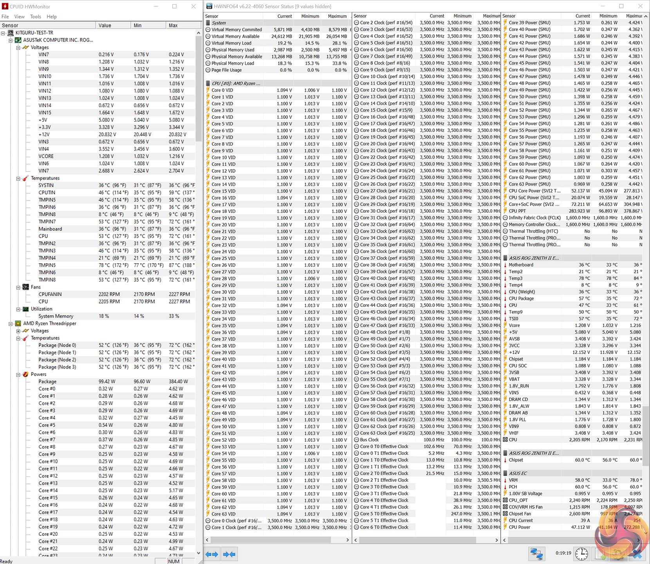Click the Voltages lightning icon under ASUSTeK
The image size is (650, 564).
point(26,47)
